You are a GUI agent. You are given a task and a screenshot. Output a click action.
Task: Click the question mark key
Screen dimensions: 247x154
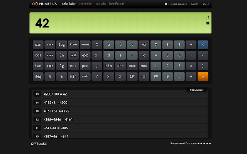click(97, 76)
